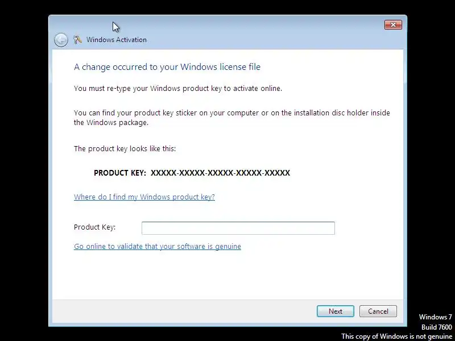Click the 'Build 7600' desktop text
Image resolution: width=455 pixels, height=341 pixels.
[x=436, y=327]
